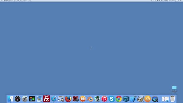The image size is (183, 103).
Task: Launch Blender from the Dock
Action: coord(90,99)
